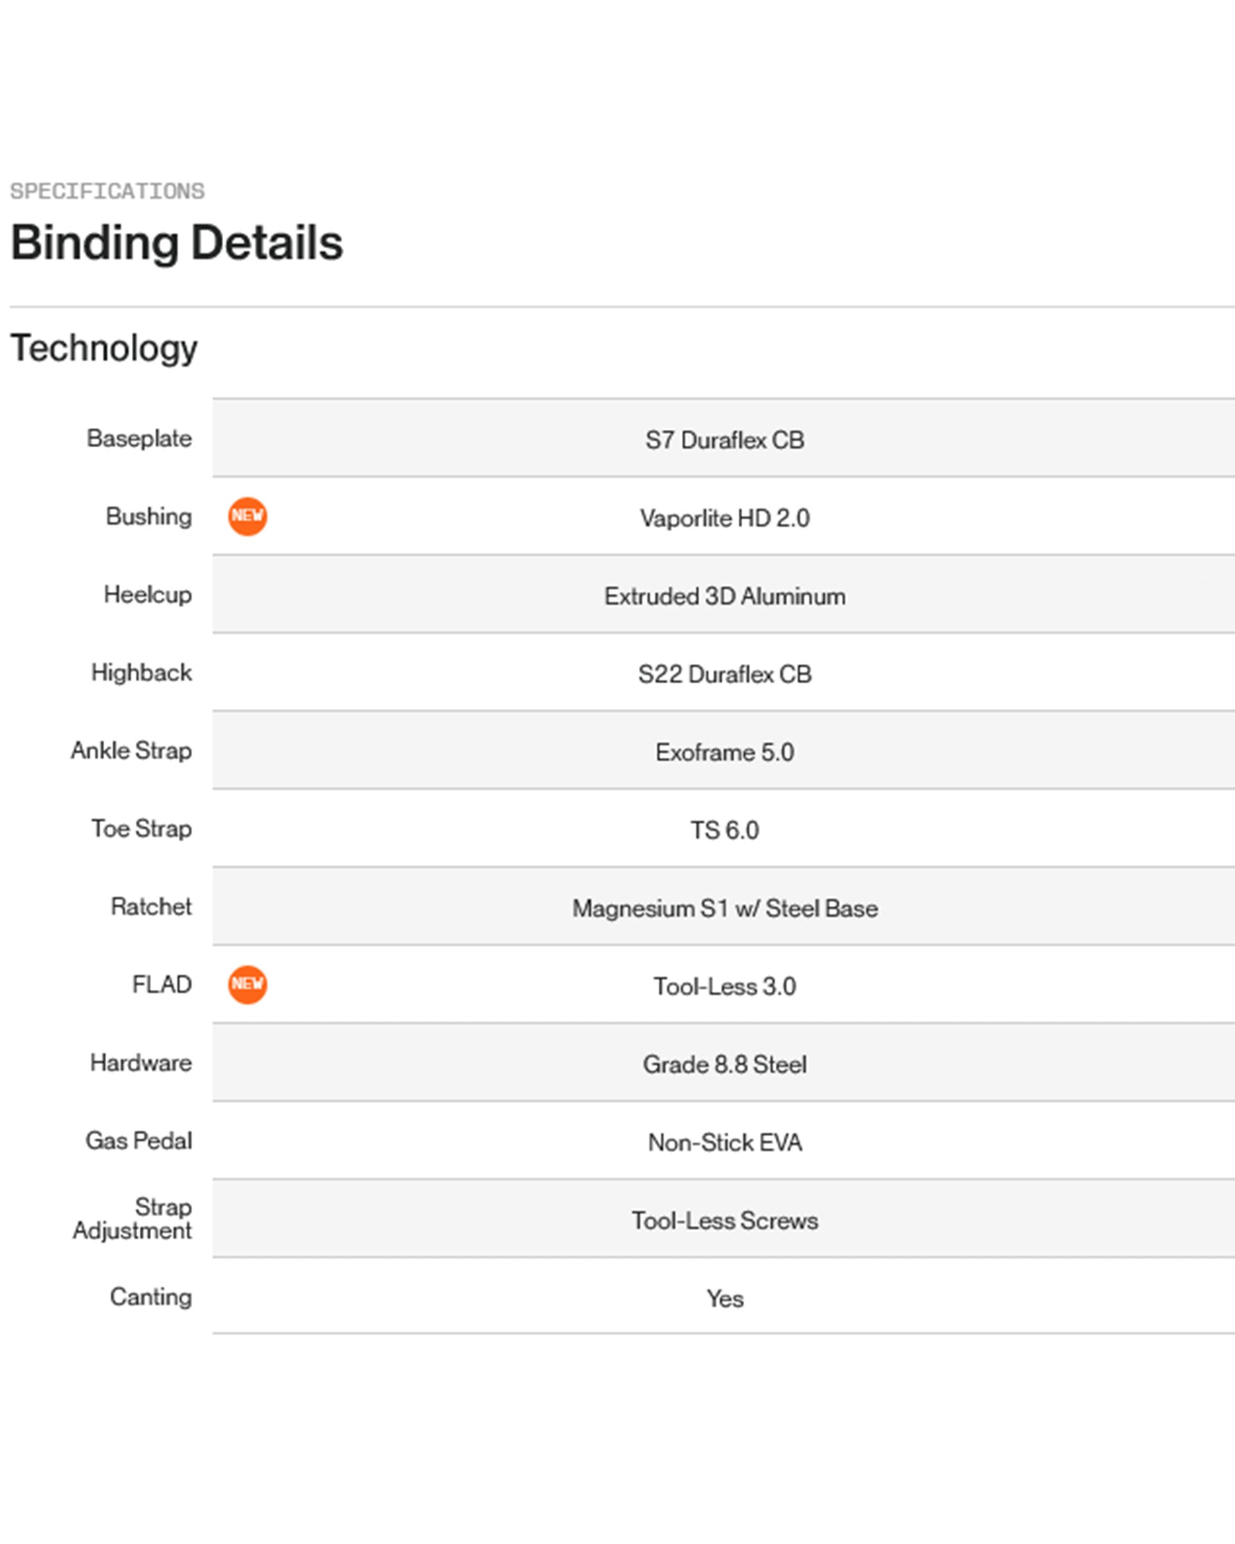Click the Baseplate row label
This screenshot has width=1235, height=1544.
(x=139, y=438)
